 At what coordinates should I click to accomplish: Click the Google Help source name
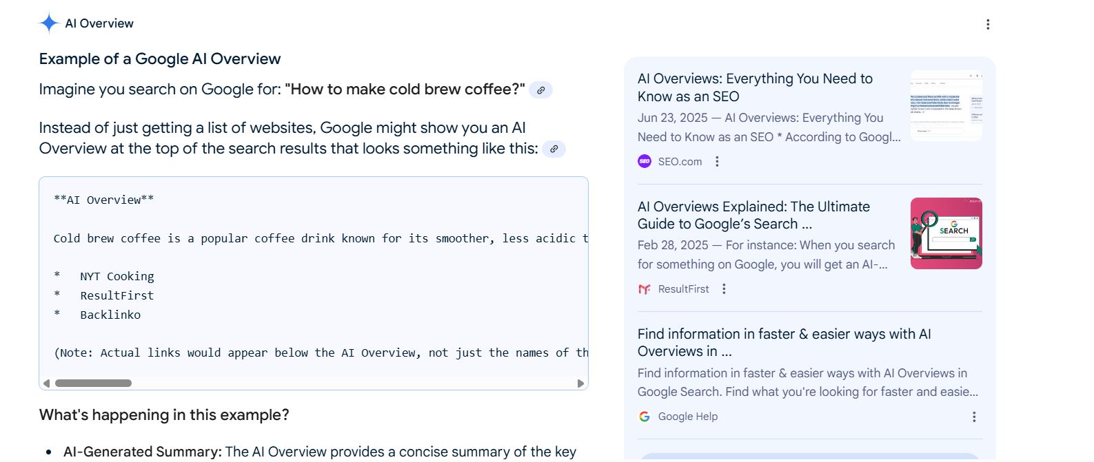point(687,417)
